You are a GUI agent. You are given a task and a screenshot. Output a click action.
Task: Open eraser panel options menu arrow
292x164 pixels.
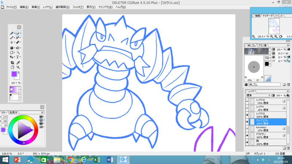pyautogui.click(x=288, y=45)
